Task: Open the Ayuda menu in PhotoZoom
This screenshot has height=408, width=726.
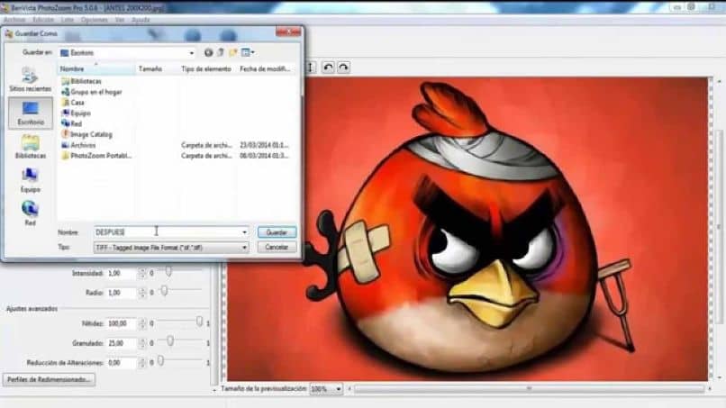Action: [141, 20]
